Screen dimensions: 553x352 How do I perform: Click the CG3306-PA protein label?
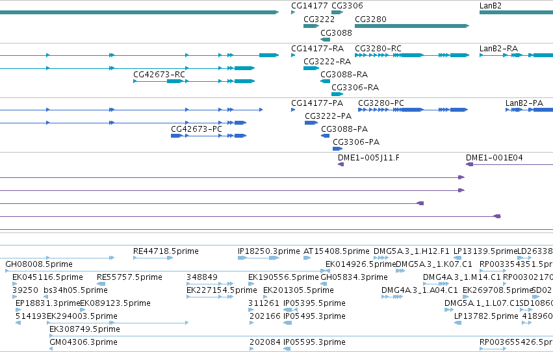pyautogui.click(x=356, y=142)
